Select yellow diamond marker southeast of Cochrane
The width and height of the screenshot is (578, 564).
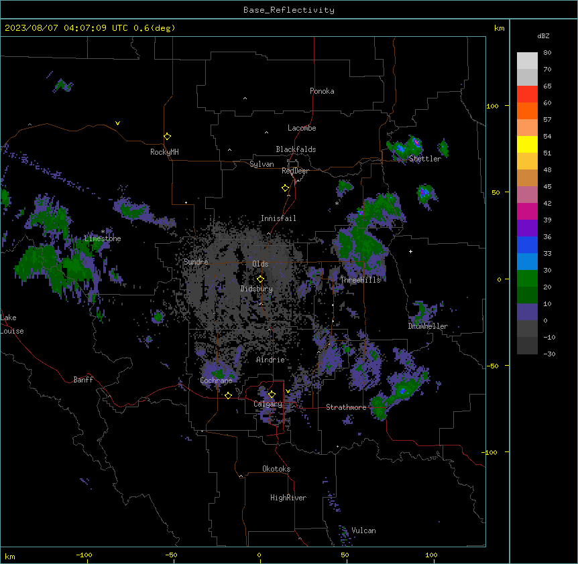228,395
